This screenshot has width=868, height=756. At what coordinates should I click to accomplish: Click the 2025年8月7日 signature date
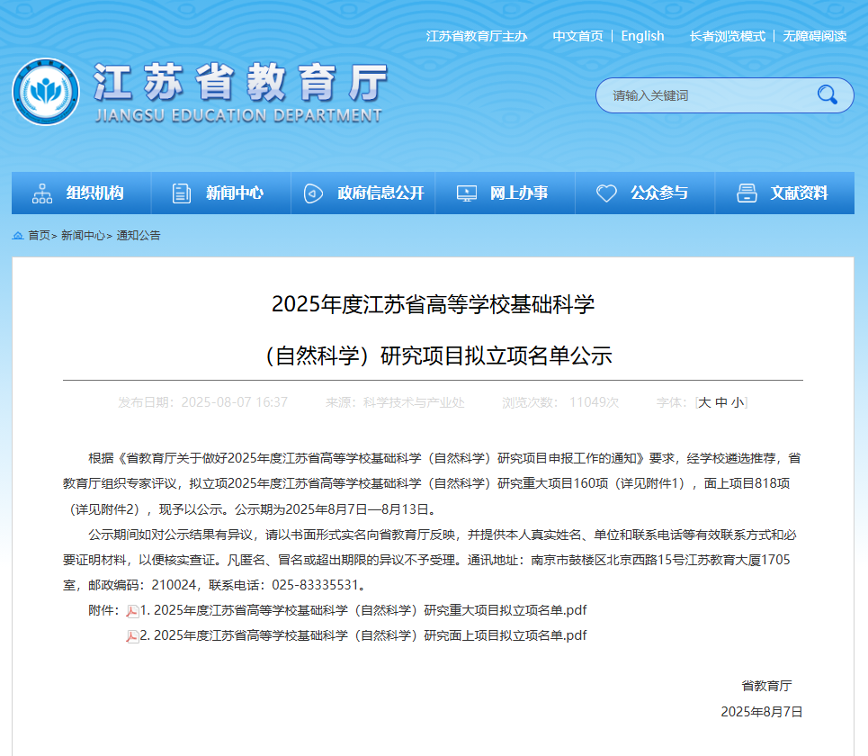coord(762,712)
